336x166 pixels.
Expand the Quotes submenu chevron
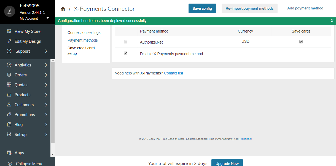46,85
